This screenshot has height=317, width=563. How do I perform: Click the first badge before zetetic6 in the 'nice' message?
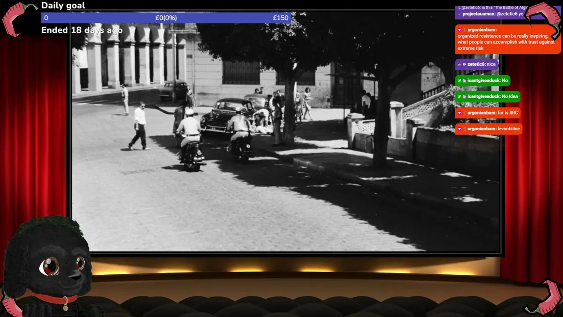(x=459, y=64)
